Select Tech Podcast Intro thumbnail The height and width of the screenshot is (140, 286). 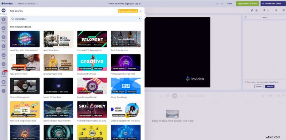tap(126, 39)
